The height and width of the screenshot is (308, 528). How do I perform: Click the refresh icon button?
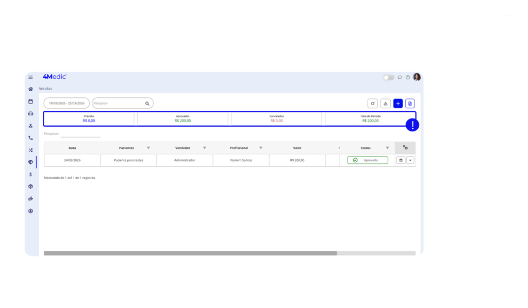372,104
